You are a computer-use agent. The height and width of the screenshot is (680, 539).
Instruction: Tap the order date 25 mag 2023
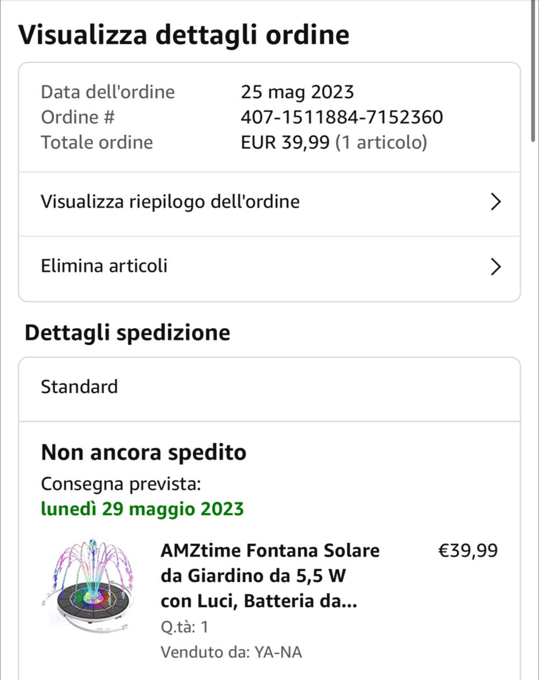[297, 92]
